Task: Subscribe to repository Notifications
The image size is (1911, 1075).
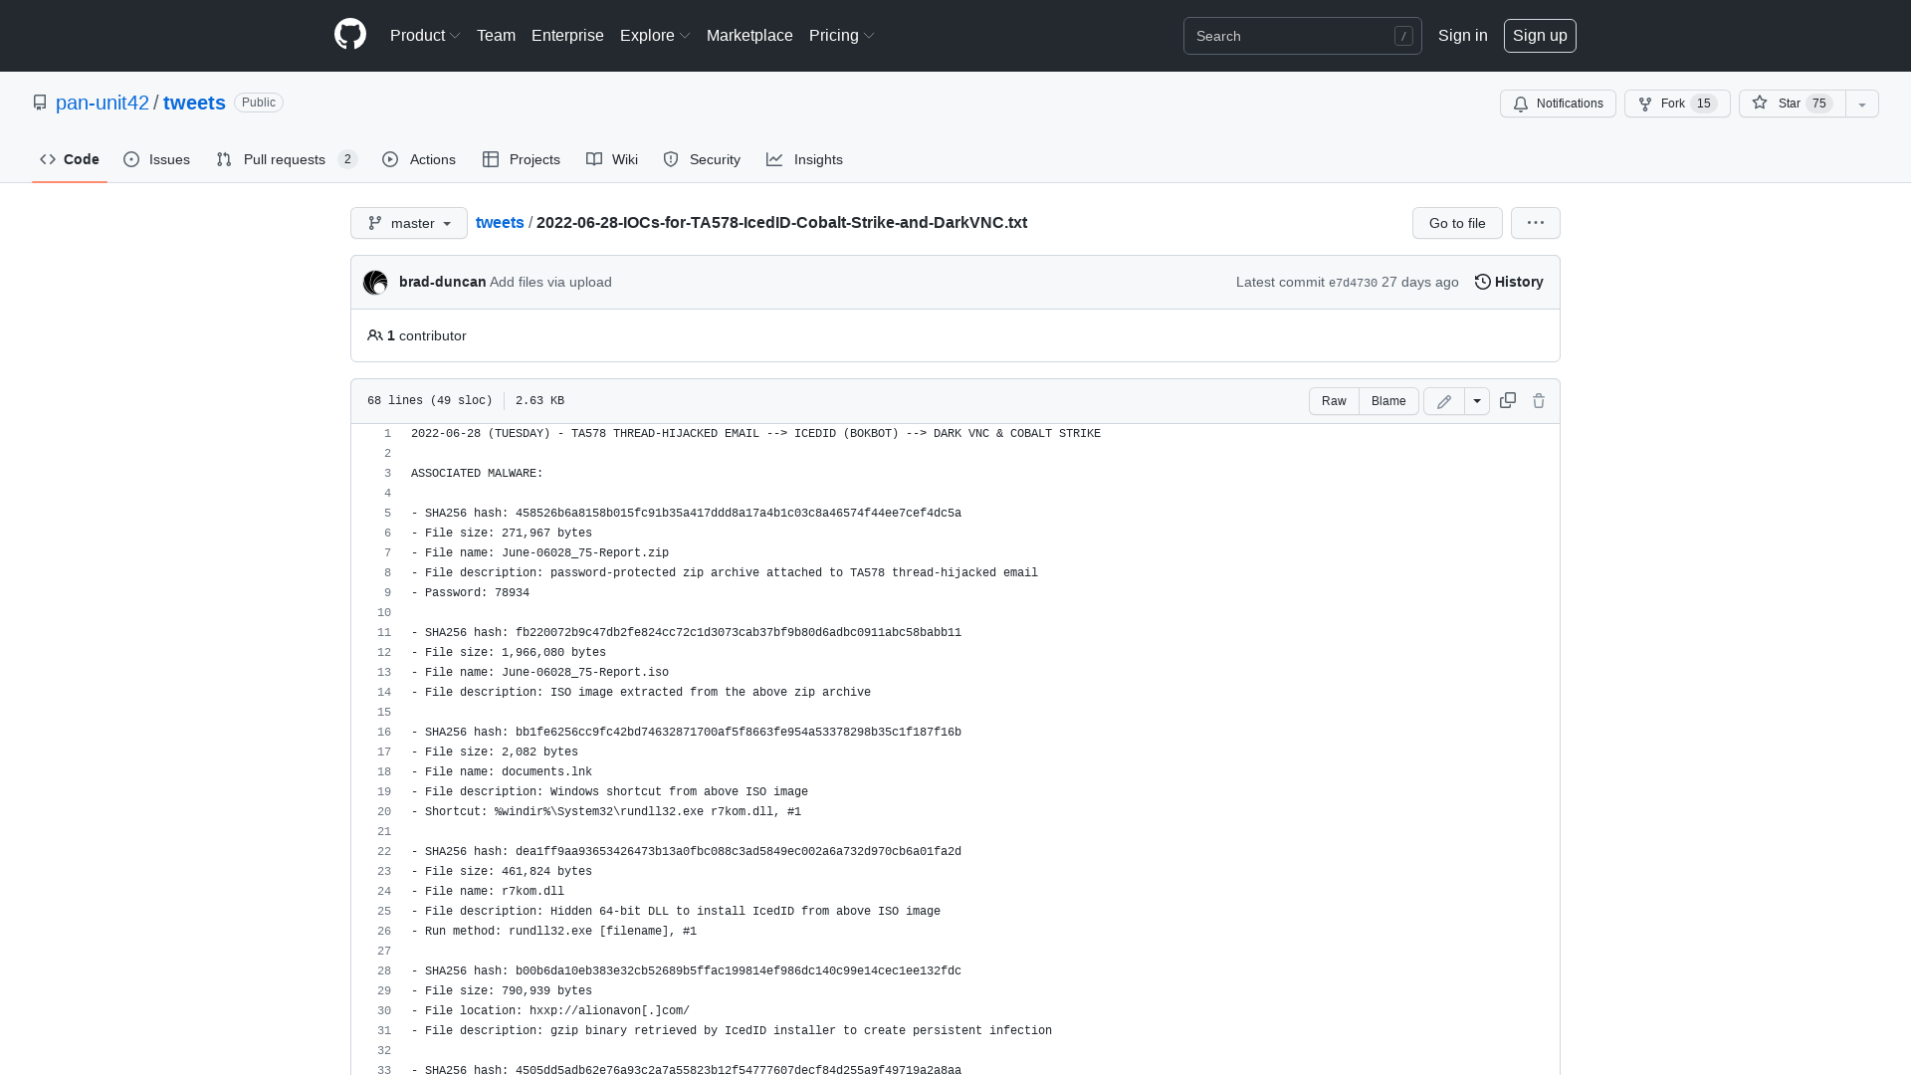Action: pyautogui.click(x=1558, y=104)
